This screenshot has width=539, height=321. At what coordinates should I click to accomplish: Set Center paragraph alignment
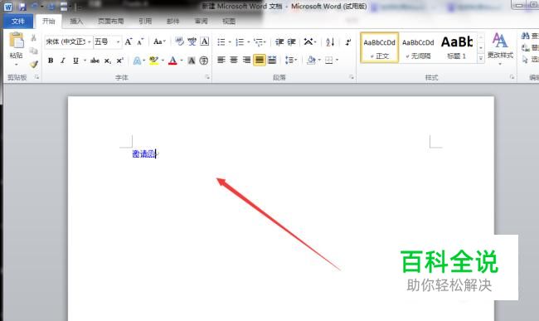click(x=234, y=61)
